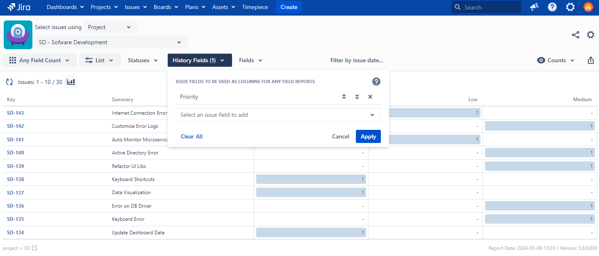Click the help icon in History Fields panel
This screenshot has width=599, height=256.
376,82
